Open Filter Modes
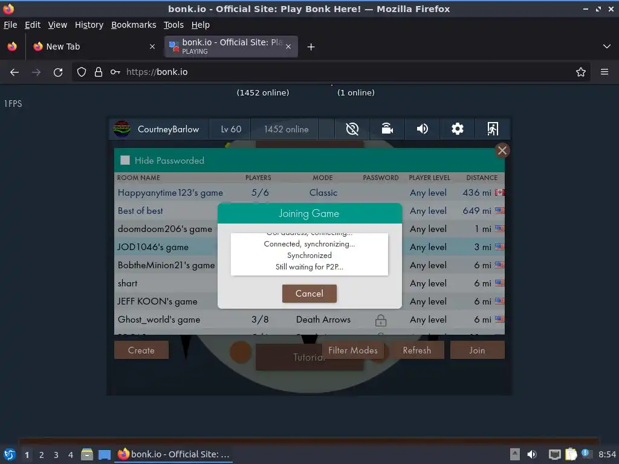619x464 pixels. tap(352, 350)
